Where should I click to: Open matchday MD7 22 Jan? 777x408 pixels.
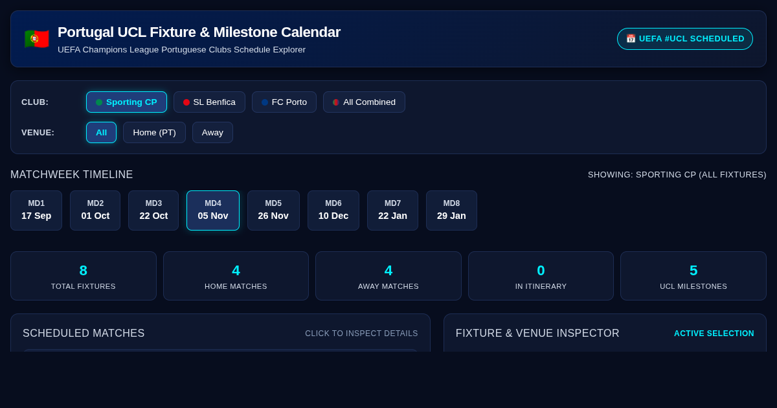pos(392,210)
